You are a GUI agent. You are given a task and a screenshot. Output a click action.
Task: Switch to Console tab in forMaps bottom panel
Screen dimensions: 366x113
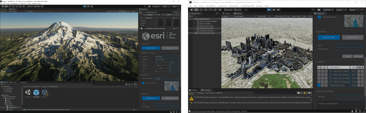(206, 90)
